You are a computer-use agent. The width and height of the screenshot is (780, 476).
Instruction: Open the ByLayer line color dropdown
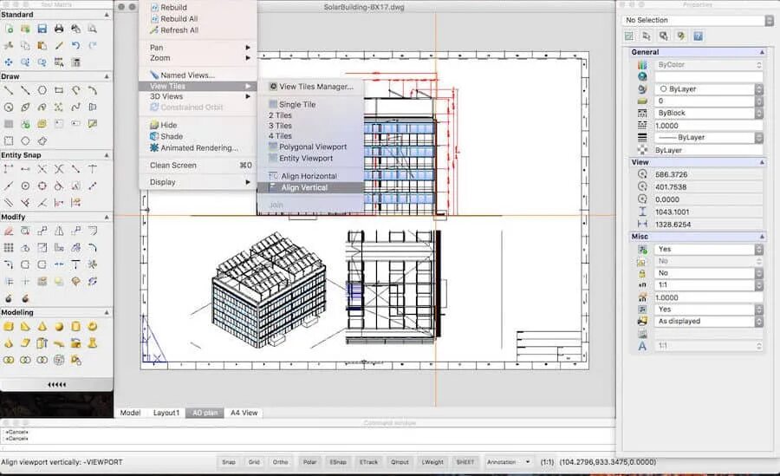click(709, 89)
